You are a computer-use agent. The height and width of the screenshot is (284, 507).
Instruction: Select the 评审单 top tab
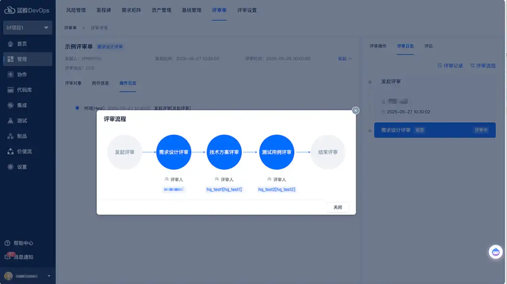click(219, 11)
